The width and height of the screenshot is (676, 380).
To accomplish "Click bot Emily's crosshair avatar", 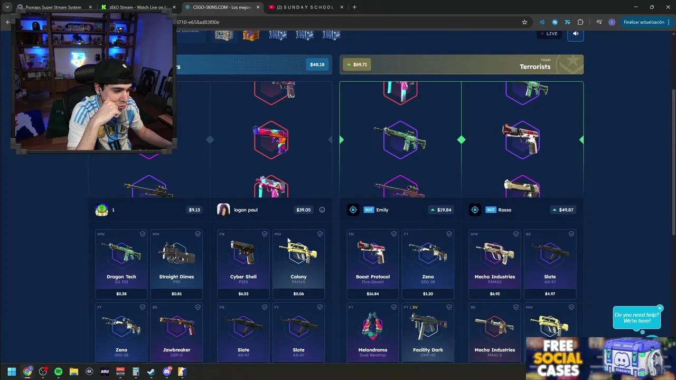I will [353, 210].
